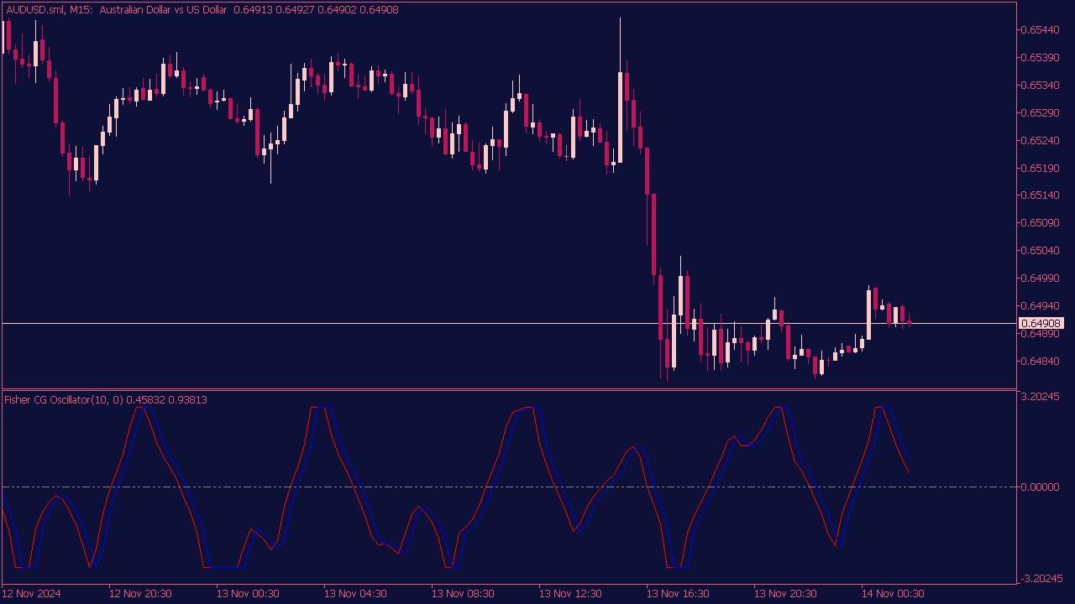Click the 0.65040 price axis label
Image resolution: width=1075 pixels, height=604 pixels.
pyautogui.click(x=1038, y=250)
